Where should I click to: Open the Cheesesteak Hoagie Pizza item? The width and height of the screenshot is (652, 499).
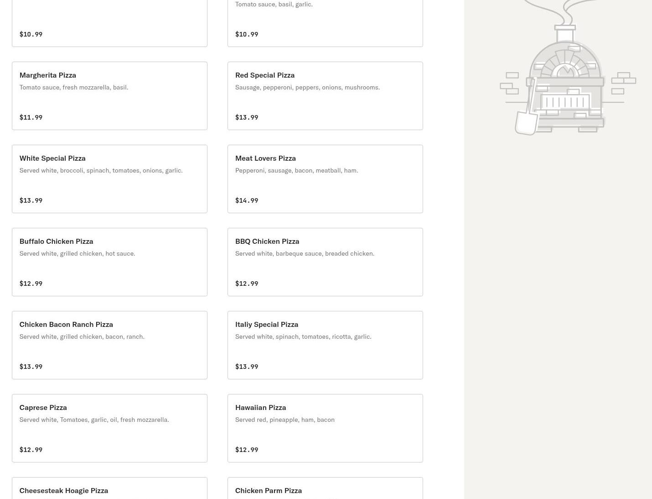point(109,488)
